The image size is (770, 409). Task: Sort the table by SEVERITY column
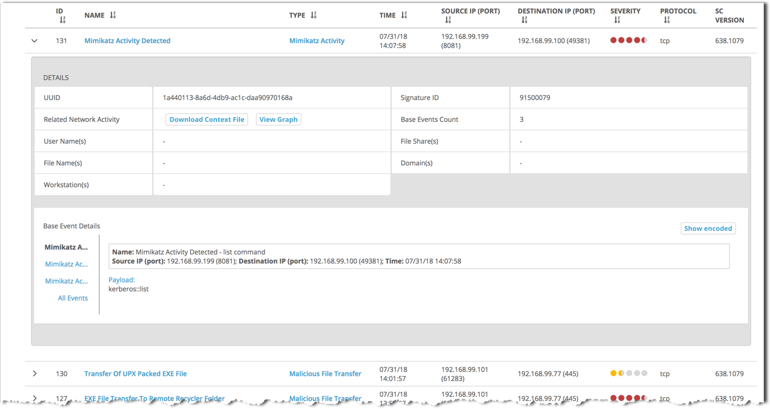click(x=617, y=20)
